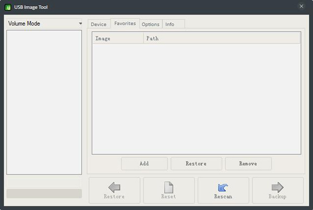Show the Info tab

pyautogui.click(x=174, y=24)
